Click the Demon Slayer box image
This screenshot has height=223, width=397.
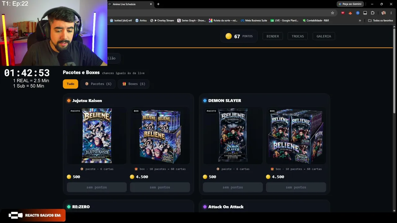[x=296, y=136]
